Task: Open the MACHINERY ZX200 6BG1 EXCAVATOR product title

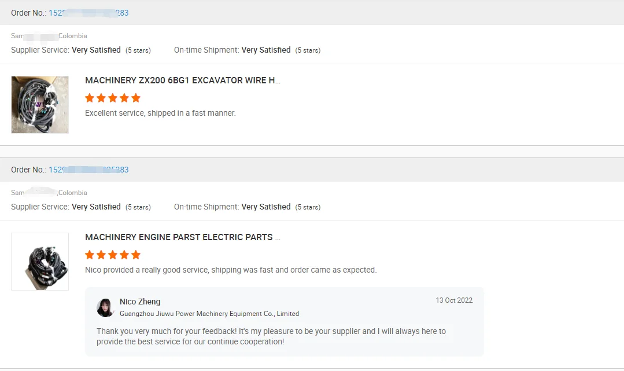Action: tap(183, 80)
